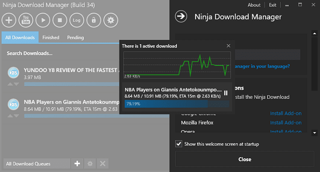The height and width of the screenshot is (172, 320).
Task: Select the YUNDOO Y8 REVIEW download title
Action: [x=71, y=70]
